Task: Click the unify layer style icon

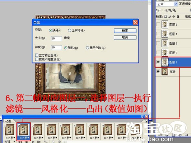Action: [x=174, y=10]
